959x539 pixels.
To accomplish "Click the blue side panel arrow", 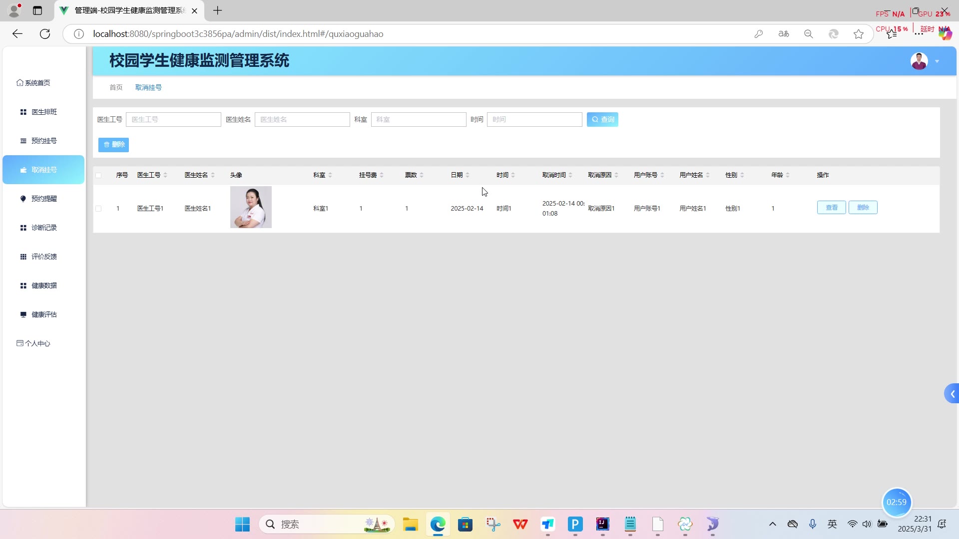I will coord(952,394).
